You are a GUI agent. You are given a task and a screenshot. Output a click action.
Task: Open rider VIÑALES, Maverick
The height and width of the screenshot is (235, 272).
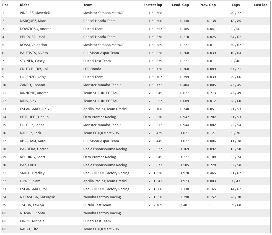[x=35, y=13]
